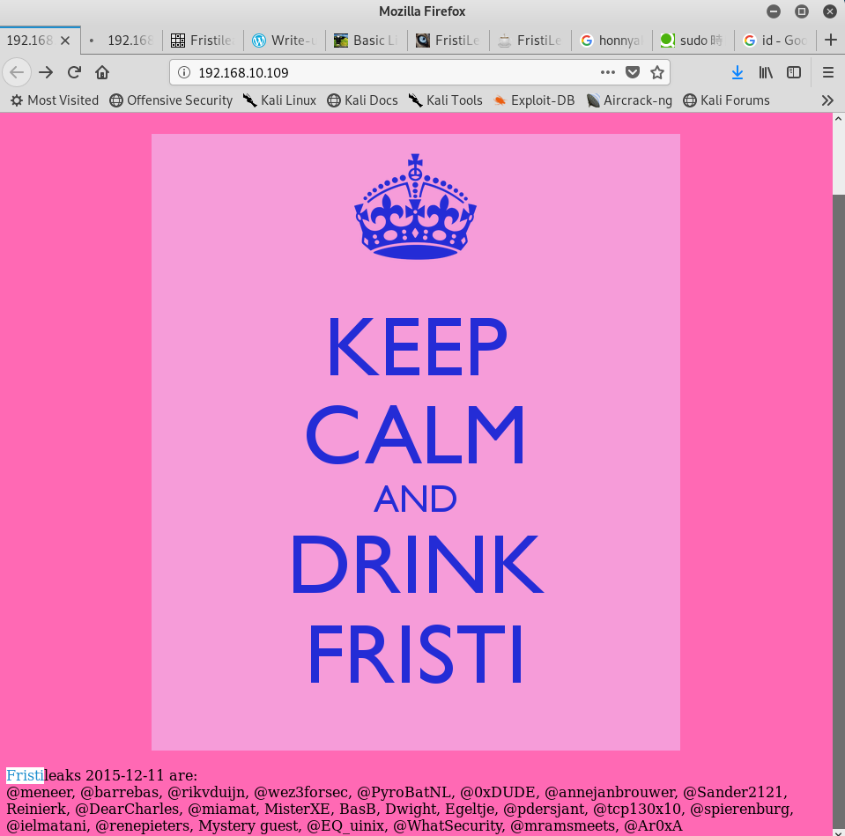Screen dimensions: 845x836
Task: Open page actions three-dot menu
Action: pos(608,72)
